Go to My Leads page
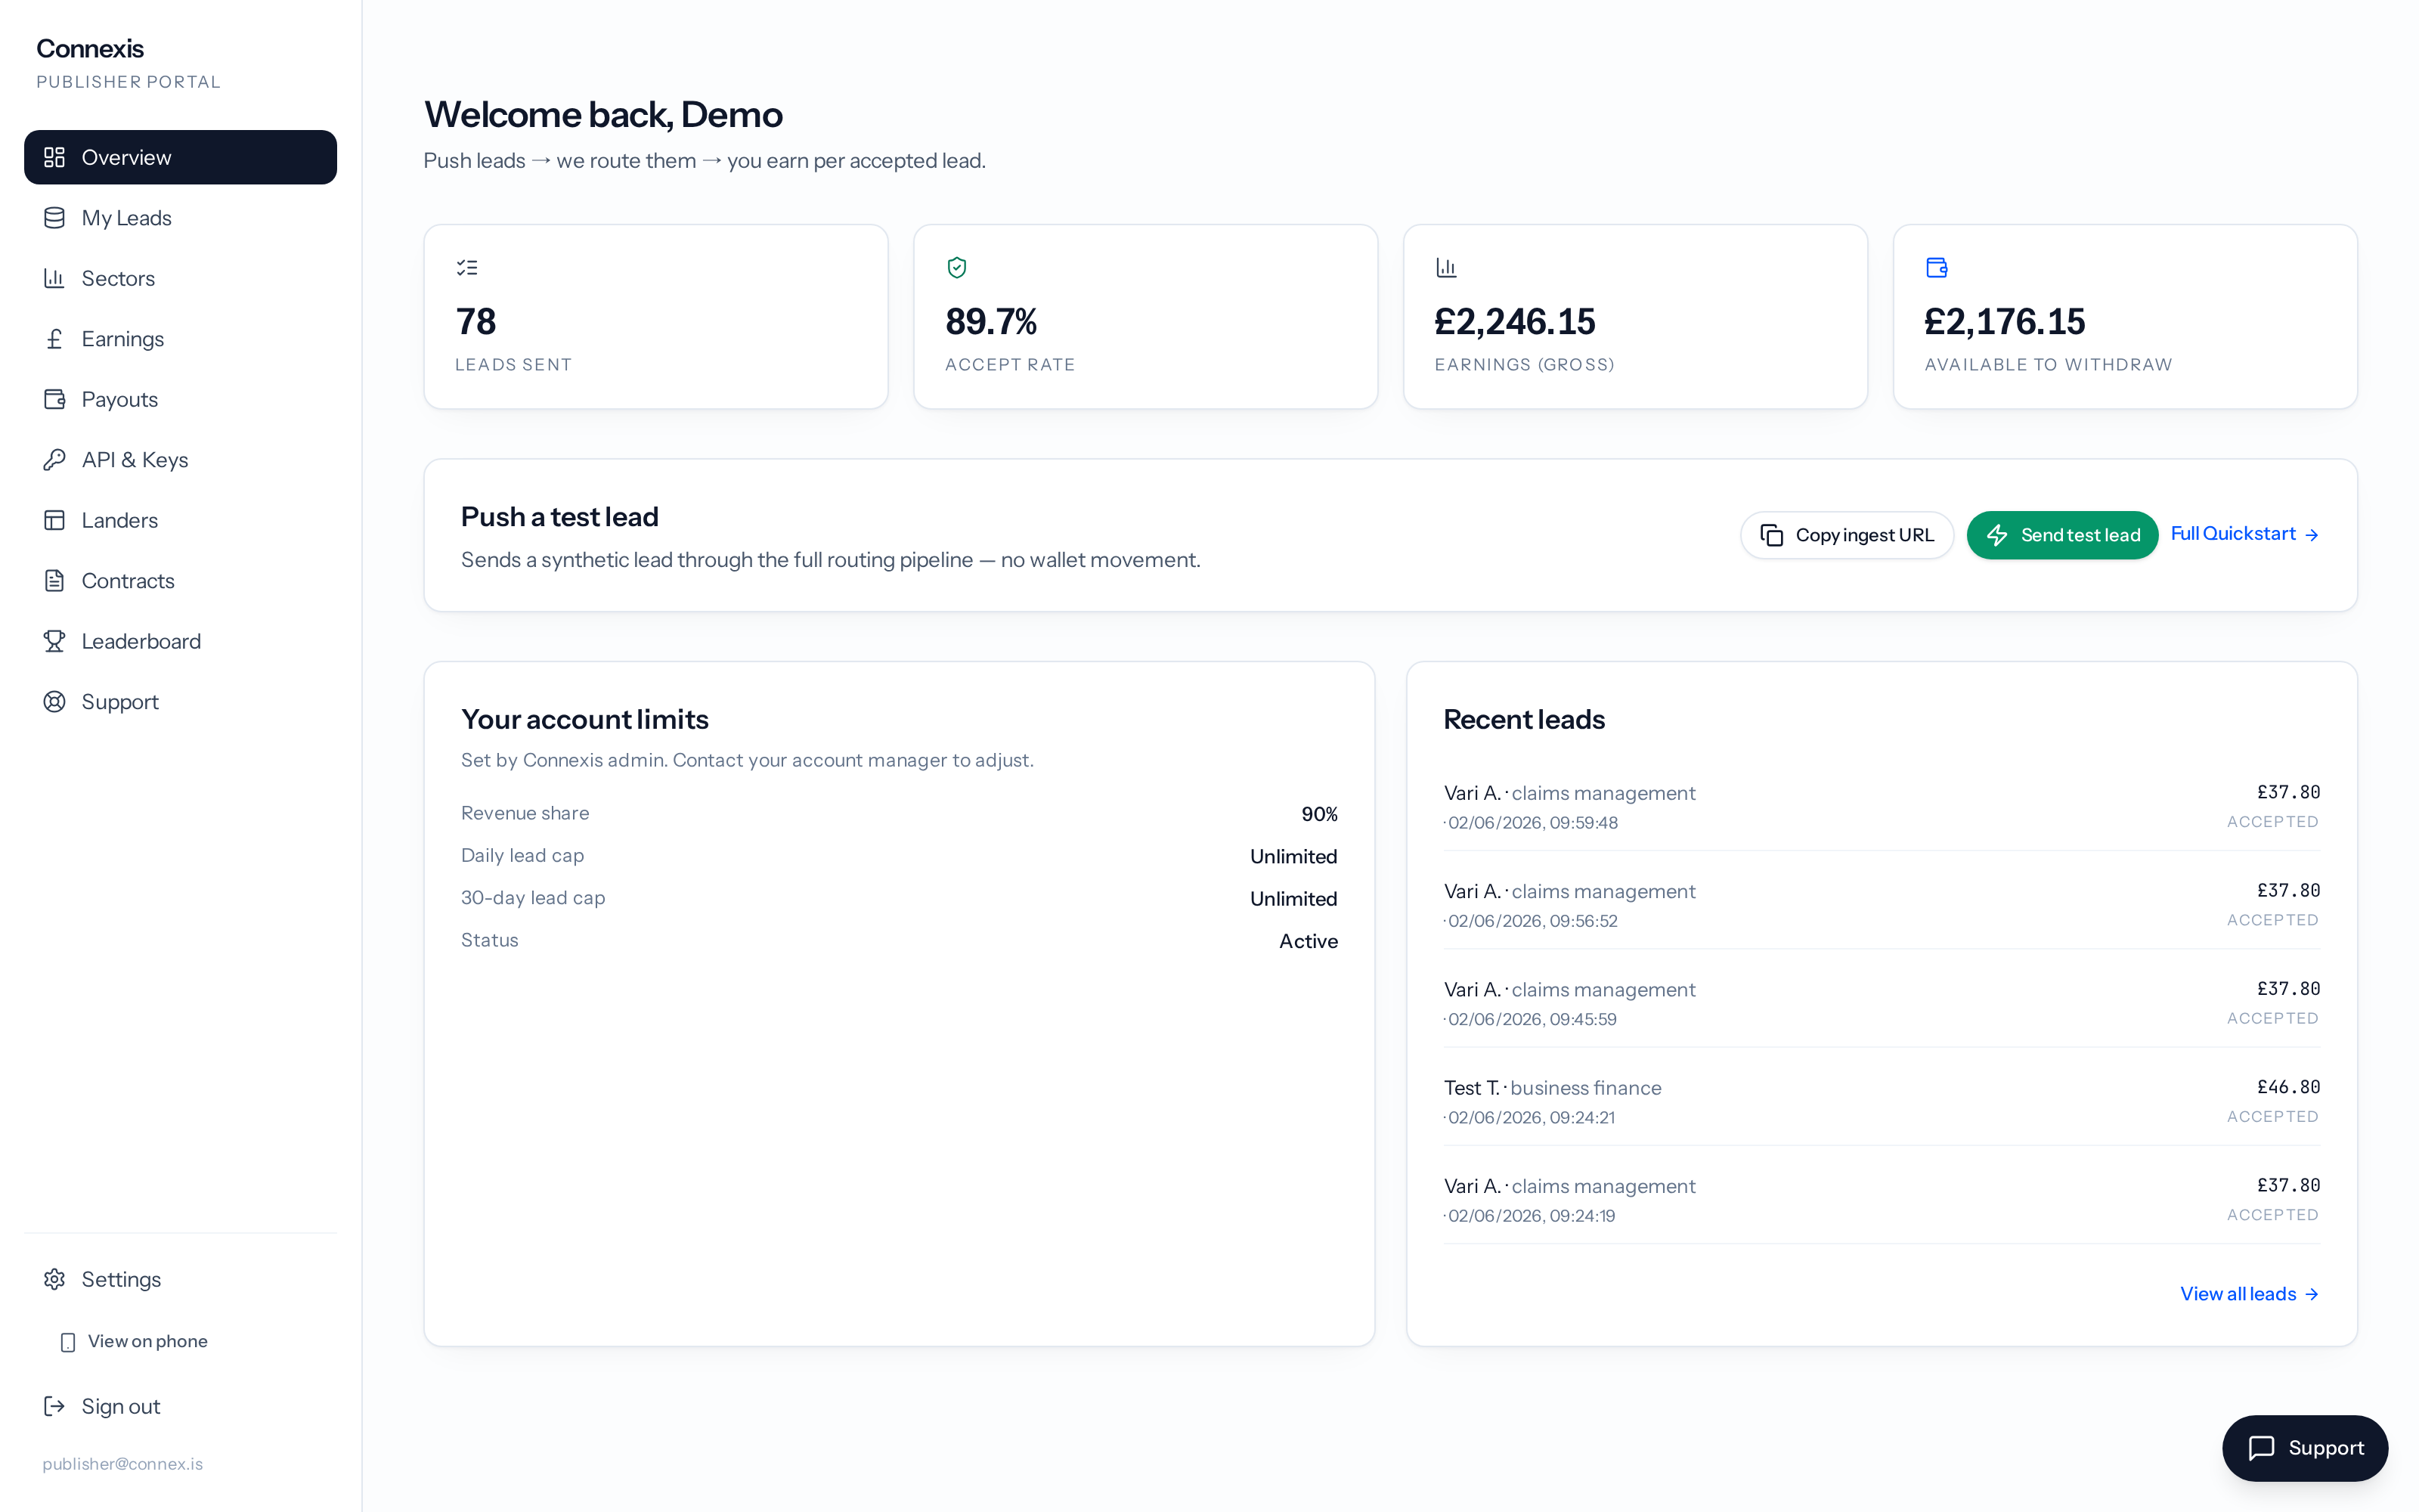Viewport: 2419px width, 1512px height. (x=180, y=218)
